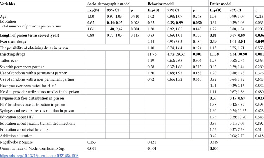
Task: Click the Ever used drugs row label
Action: pos(13,42)
